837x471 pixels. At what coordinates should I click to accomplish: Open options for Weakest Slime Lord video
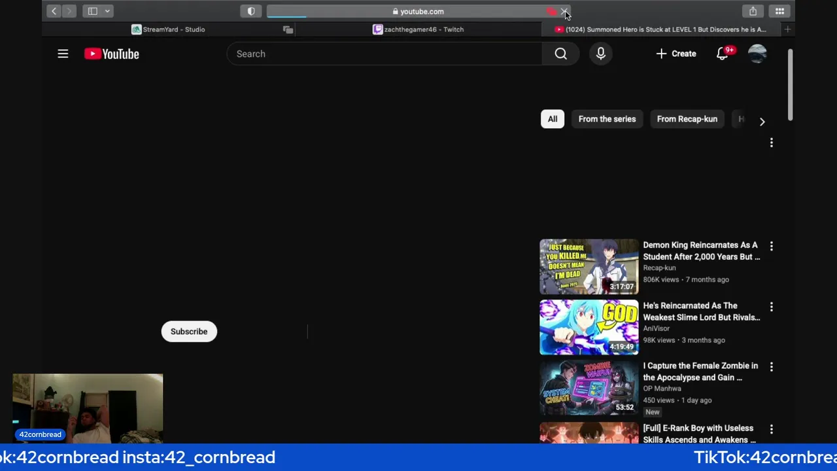pos(772,307)
